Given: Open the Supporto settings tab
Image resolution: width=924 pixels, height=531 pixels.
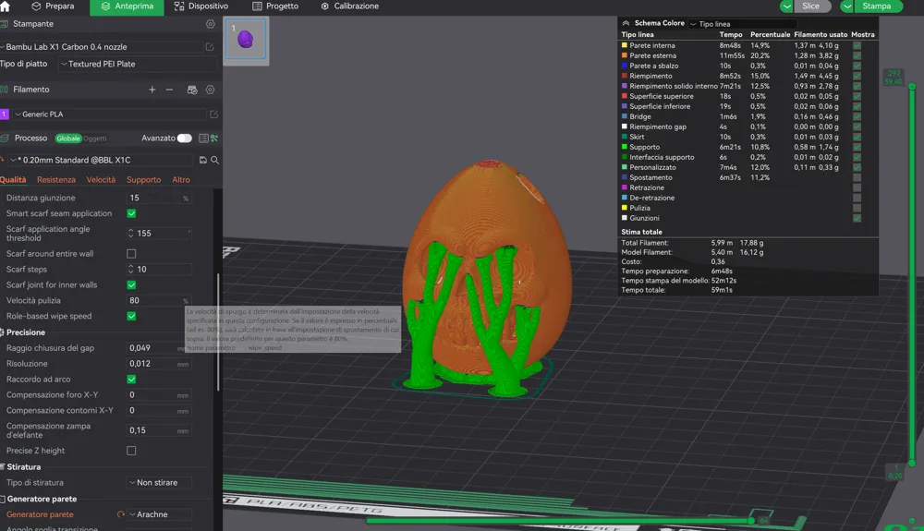Looking at the screenshot, I should (144, 180).
